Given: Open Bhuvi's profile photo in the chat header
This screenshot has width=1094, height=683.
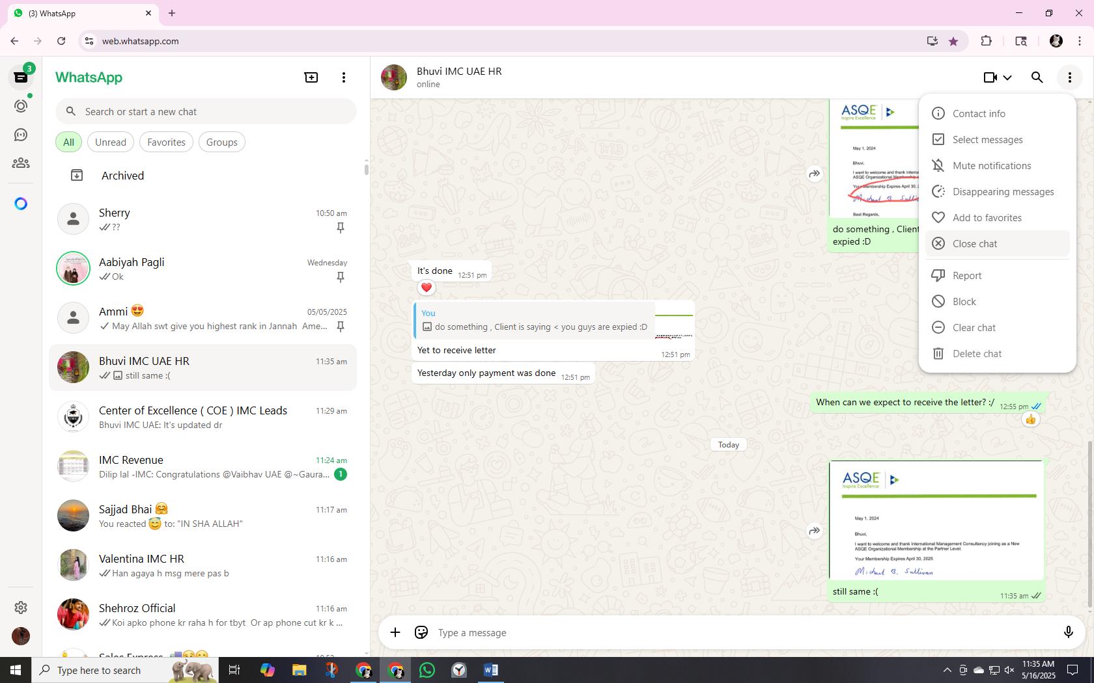Looking at the screenshot, I should pos(394,77).
